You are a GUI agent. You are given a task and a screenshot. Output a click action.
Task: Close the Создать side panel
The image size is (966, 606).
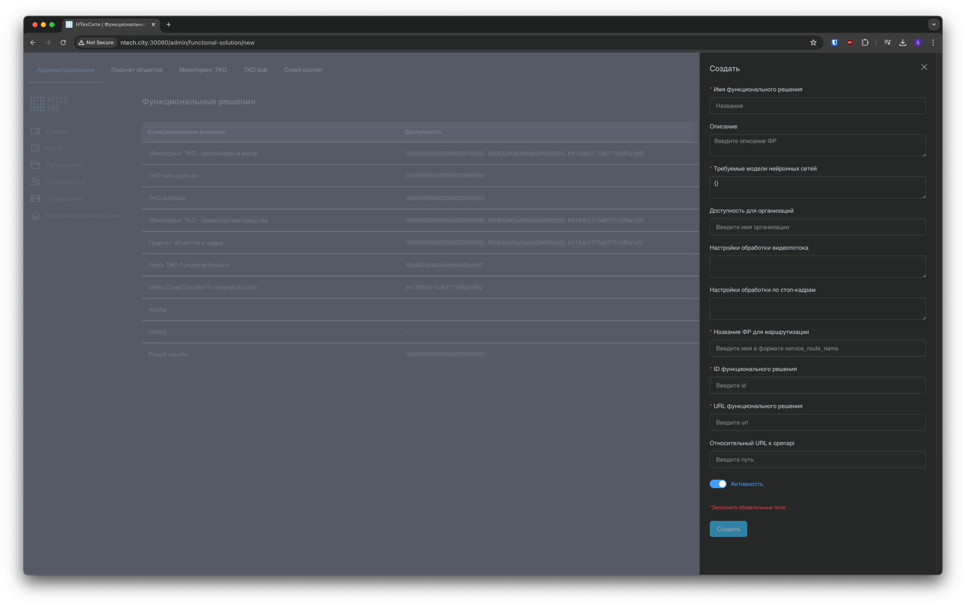pos(924,67)
